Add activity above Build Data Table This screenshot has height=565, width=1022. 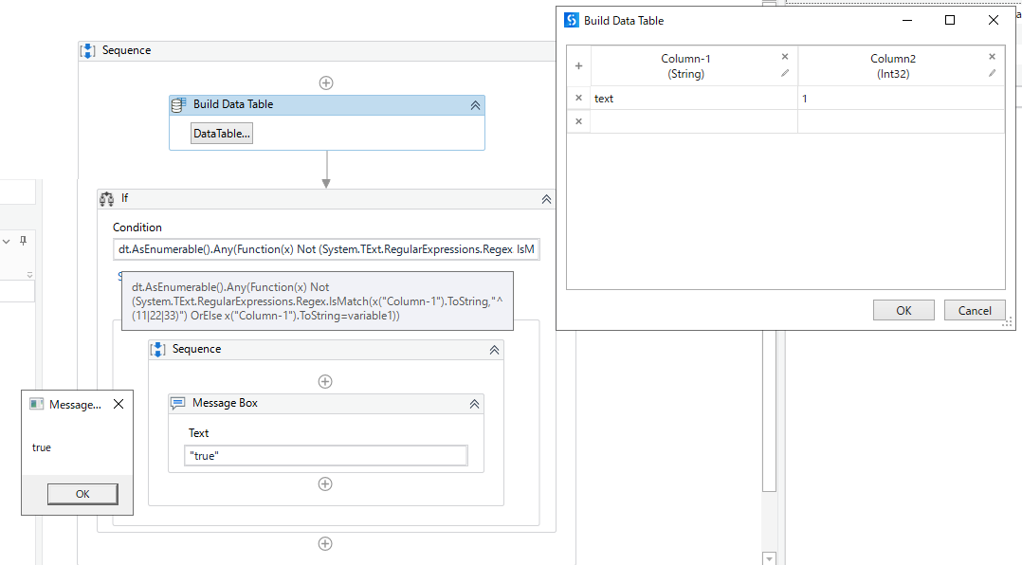(326, 82)
